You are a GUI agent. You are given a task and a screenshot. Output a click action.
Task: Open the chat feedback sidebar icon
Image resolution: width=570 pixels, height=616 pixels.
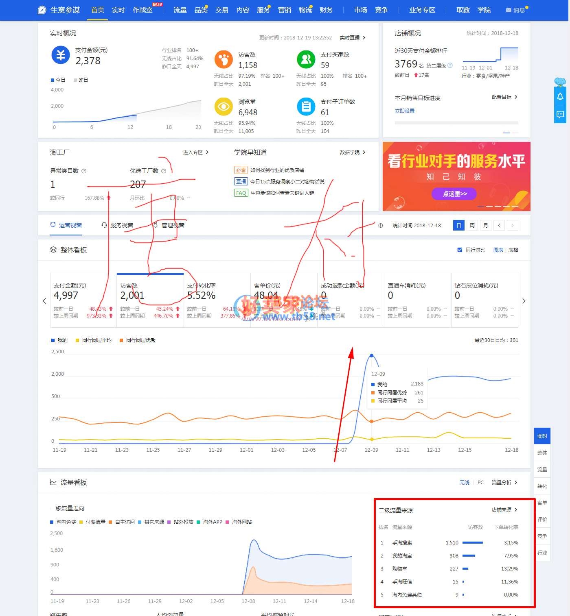tap(560, 115)
